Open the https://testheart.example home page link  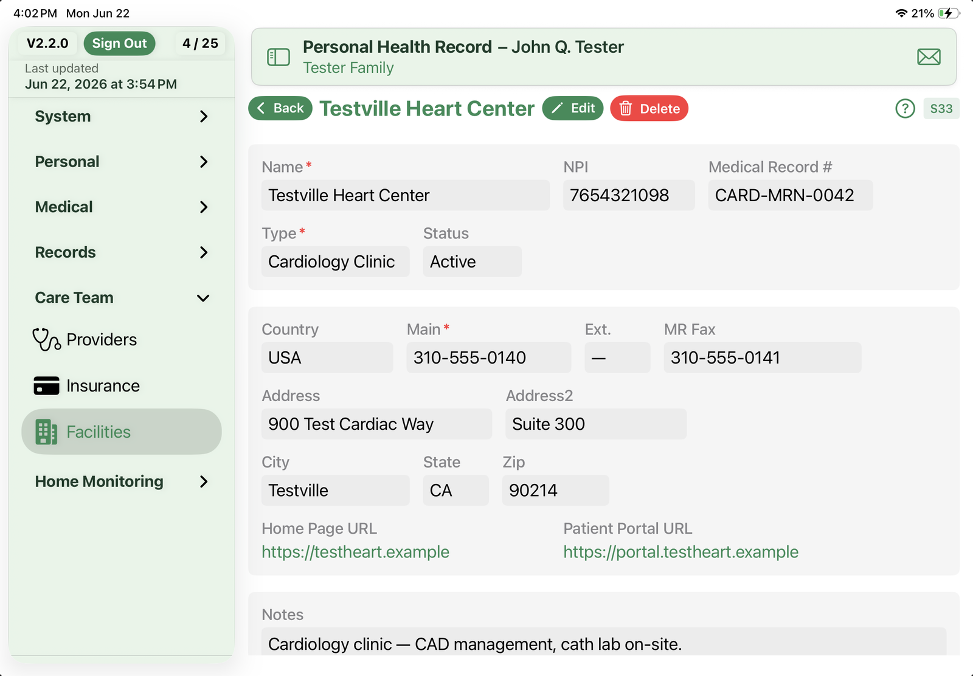click(356, 552)
